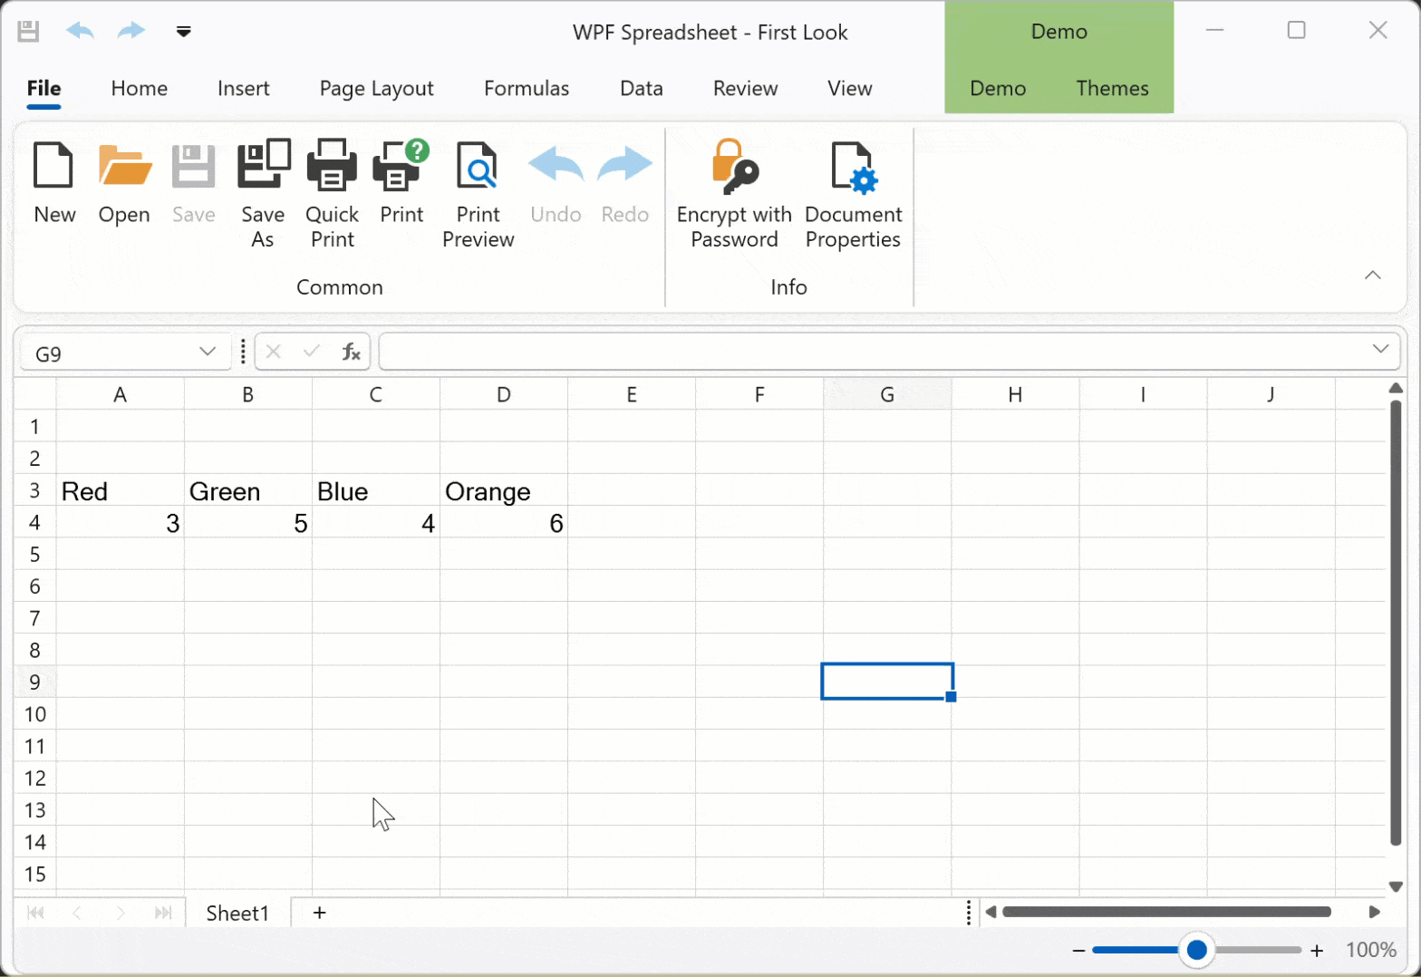The height and width of the screenshot is (977, 1421).
Task: Run Quick Print
Action: pyautogui.click(x=332, y=165)
